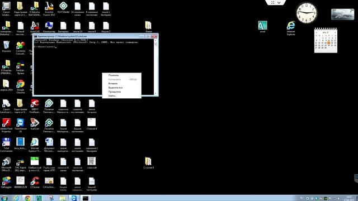This screenshot has width=358, height=201.
Task: Select the Total Commander desktop shortcut
Action: click(x=6, y=145)
